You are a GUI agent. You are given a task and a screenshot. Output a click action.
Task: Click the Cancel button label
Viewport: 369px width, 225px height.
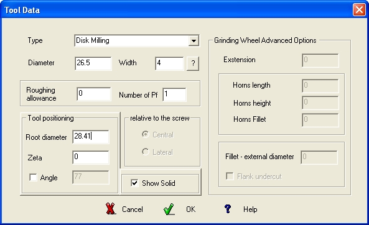pyautogui.click(x=133, y=209)
